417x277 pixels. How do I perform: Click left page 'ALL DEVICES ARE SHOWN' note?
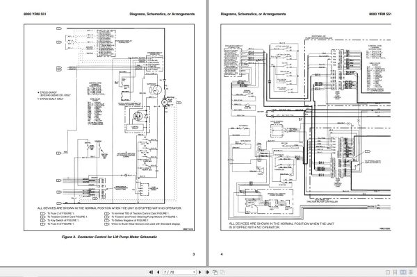(x=109, y=208)
